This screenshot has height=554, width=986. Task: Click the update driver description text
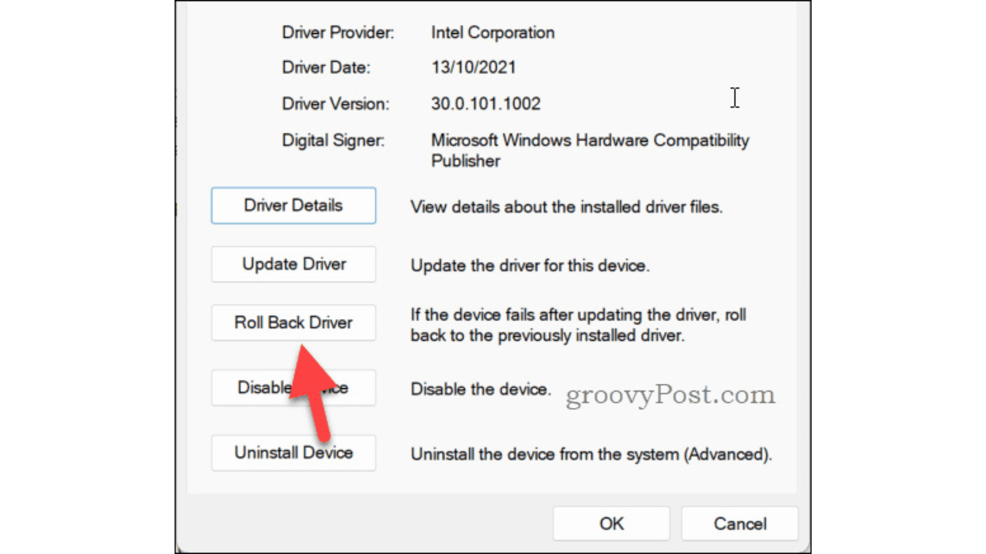pos(530,265)
